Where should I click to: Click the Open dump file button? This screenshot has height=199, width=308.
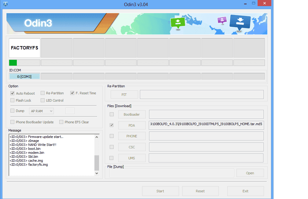coord(250,173)
